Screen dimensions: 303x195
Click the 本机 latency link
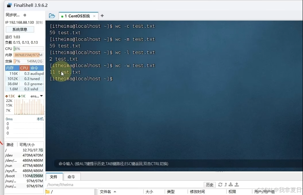pyautogui.click(x=40, y=119)
